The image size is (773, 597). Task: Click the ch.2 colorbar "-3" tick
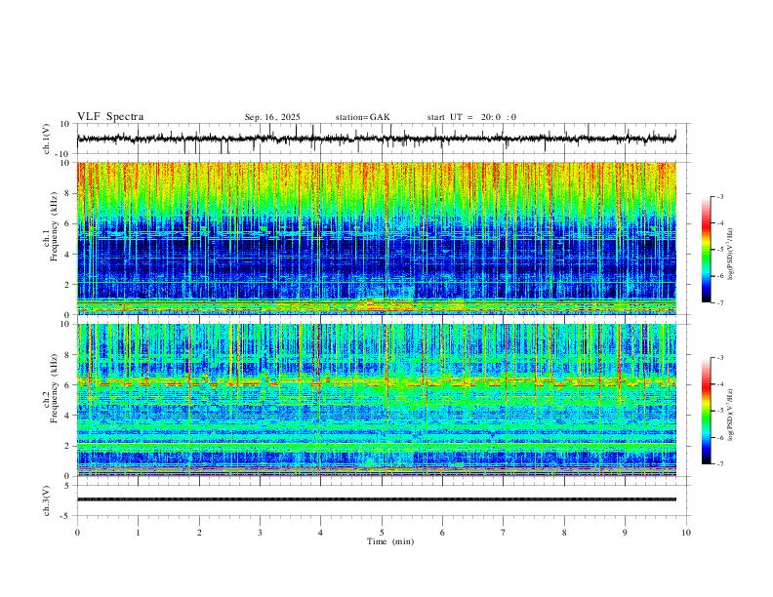coord(719,358)
